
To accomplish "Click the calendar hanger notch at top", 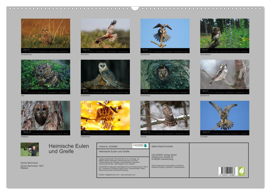I will 135,8.
